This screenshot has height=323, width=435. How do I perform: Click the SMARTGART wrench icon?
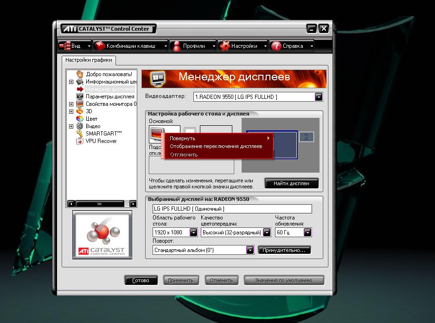click(x=80, y=134)
